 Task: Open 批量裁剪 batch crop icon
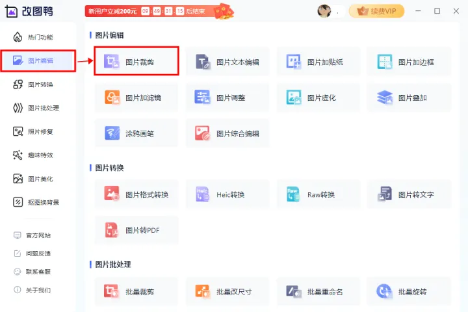click(x=111, y=291)
